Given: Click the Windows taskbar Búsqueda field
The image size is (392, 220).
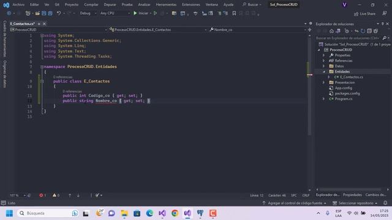Looking at the screenshot, I should click(x=48, y=213).
